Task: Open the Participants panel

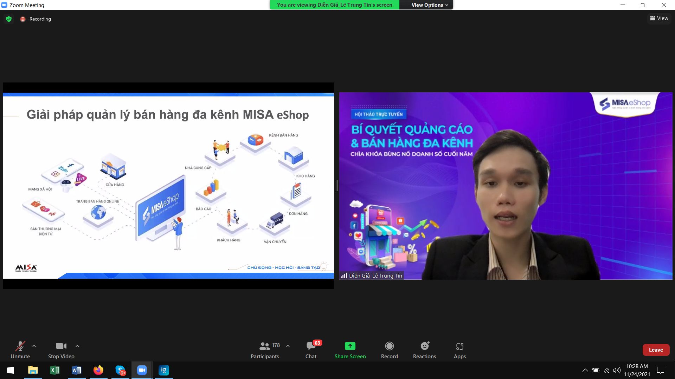Action: tap(265, 350)
